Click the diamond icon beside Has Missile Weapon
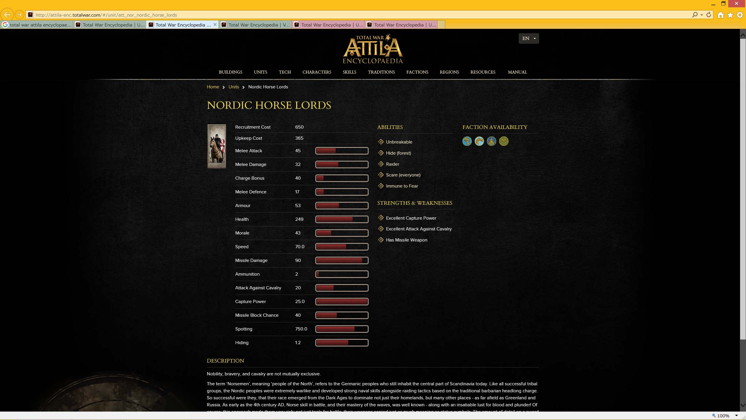746x420 pixels. (381, 240)
